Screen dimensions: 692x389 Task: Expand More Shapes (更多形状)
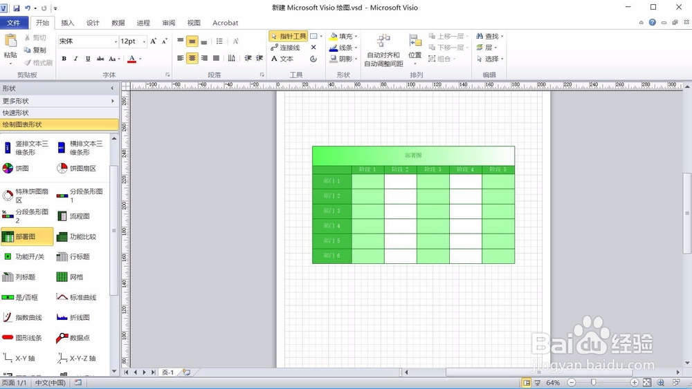pos(59,101)
